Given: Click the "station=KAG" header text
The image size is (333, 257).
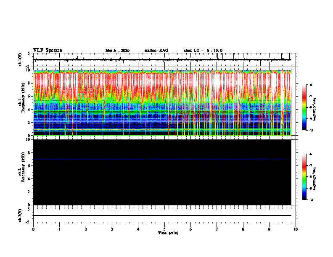Looking at the screenshot, I should 156,50.
